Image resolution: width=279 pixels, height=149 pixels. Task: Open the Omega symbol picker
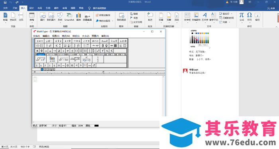[250, 17]
